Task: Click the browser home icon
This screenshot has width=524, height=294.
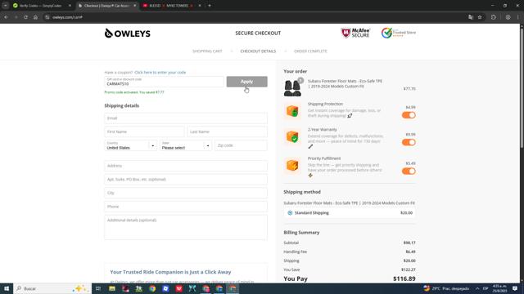Action: pos(35,17)
